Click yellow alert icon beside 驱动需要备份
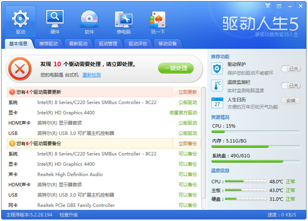This screenshot has height=221, width=308. pos(12,143)
